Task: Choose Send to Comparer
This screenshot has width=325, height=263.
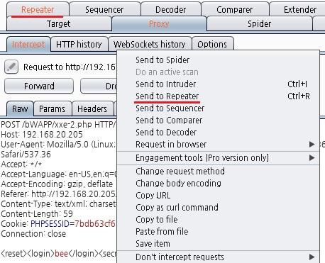Action: [x=218, y=121]
